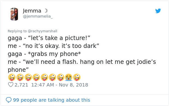Click the Twitter bird logo

[158, 11]
